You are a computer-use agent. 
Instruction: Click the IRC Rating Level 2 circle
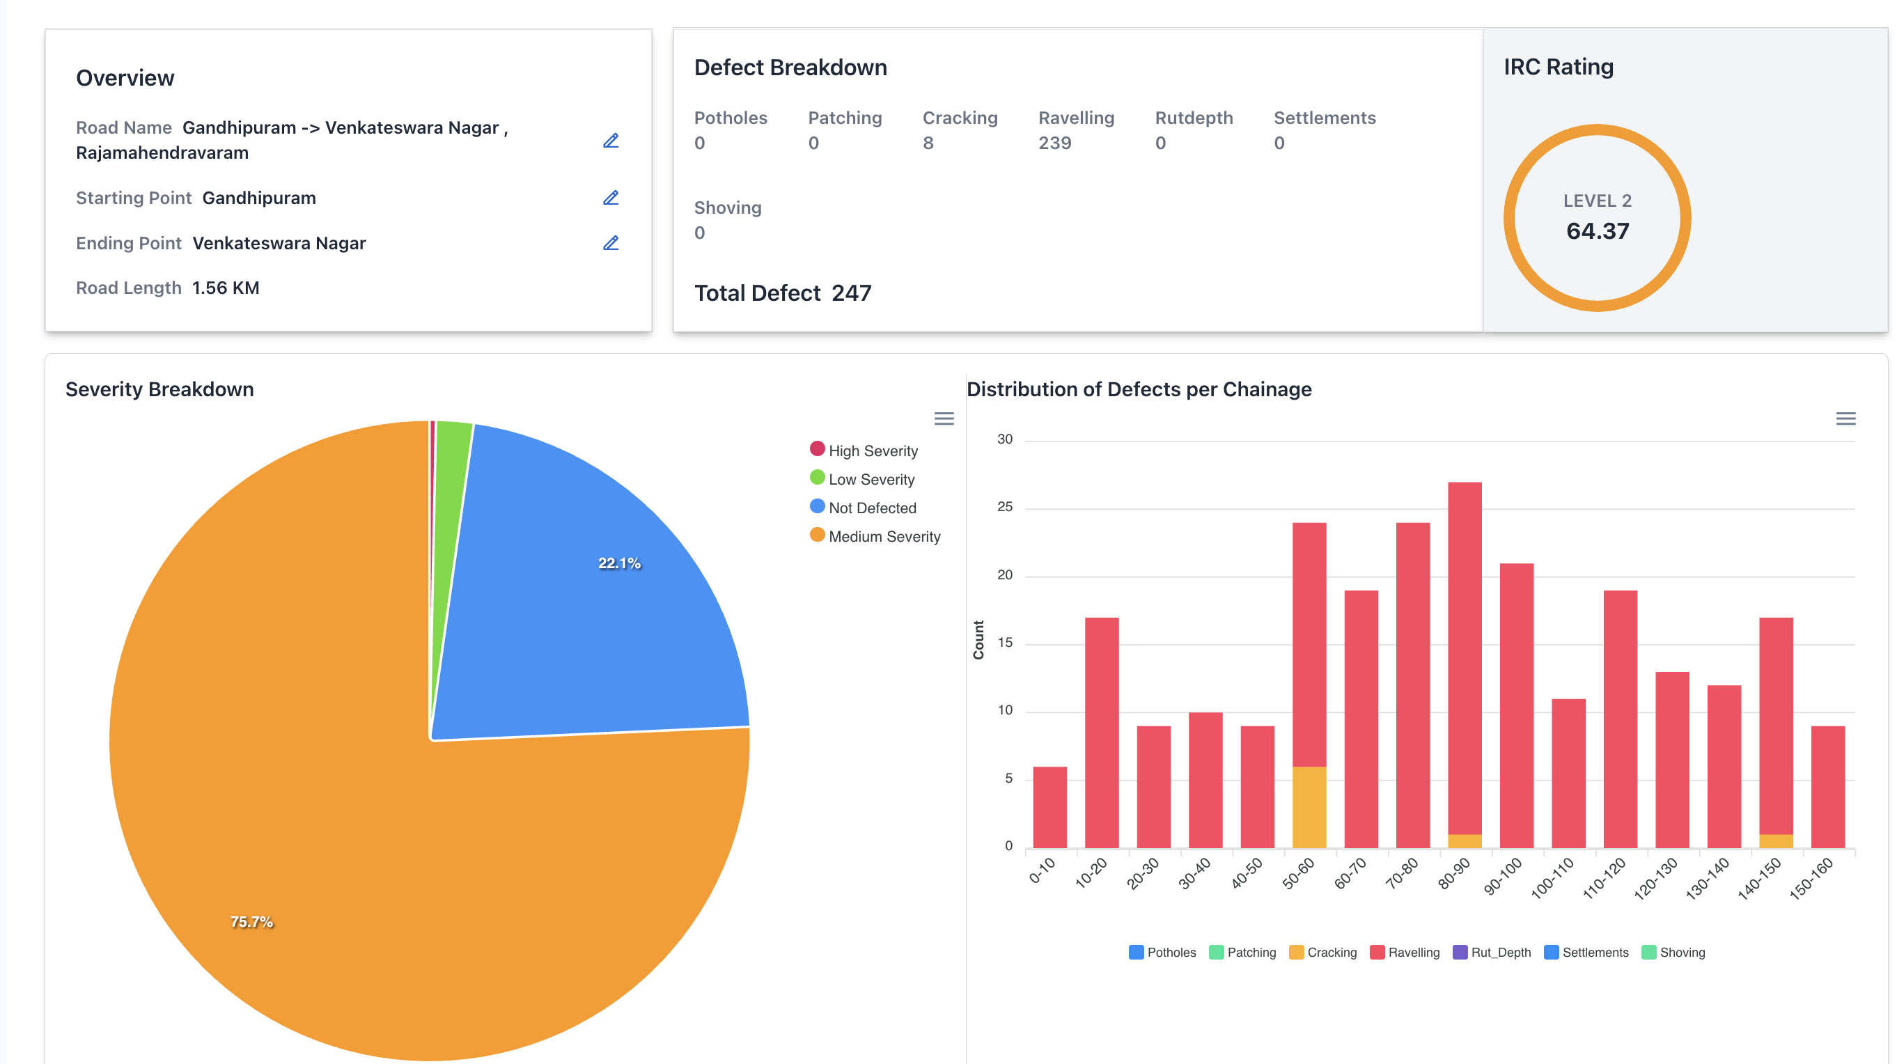point(1597,218)
